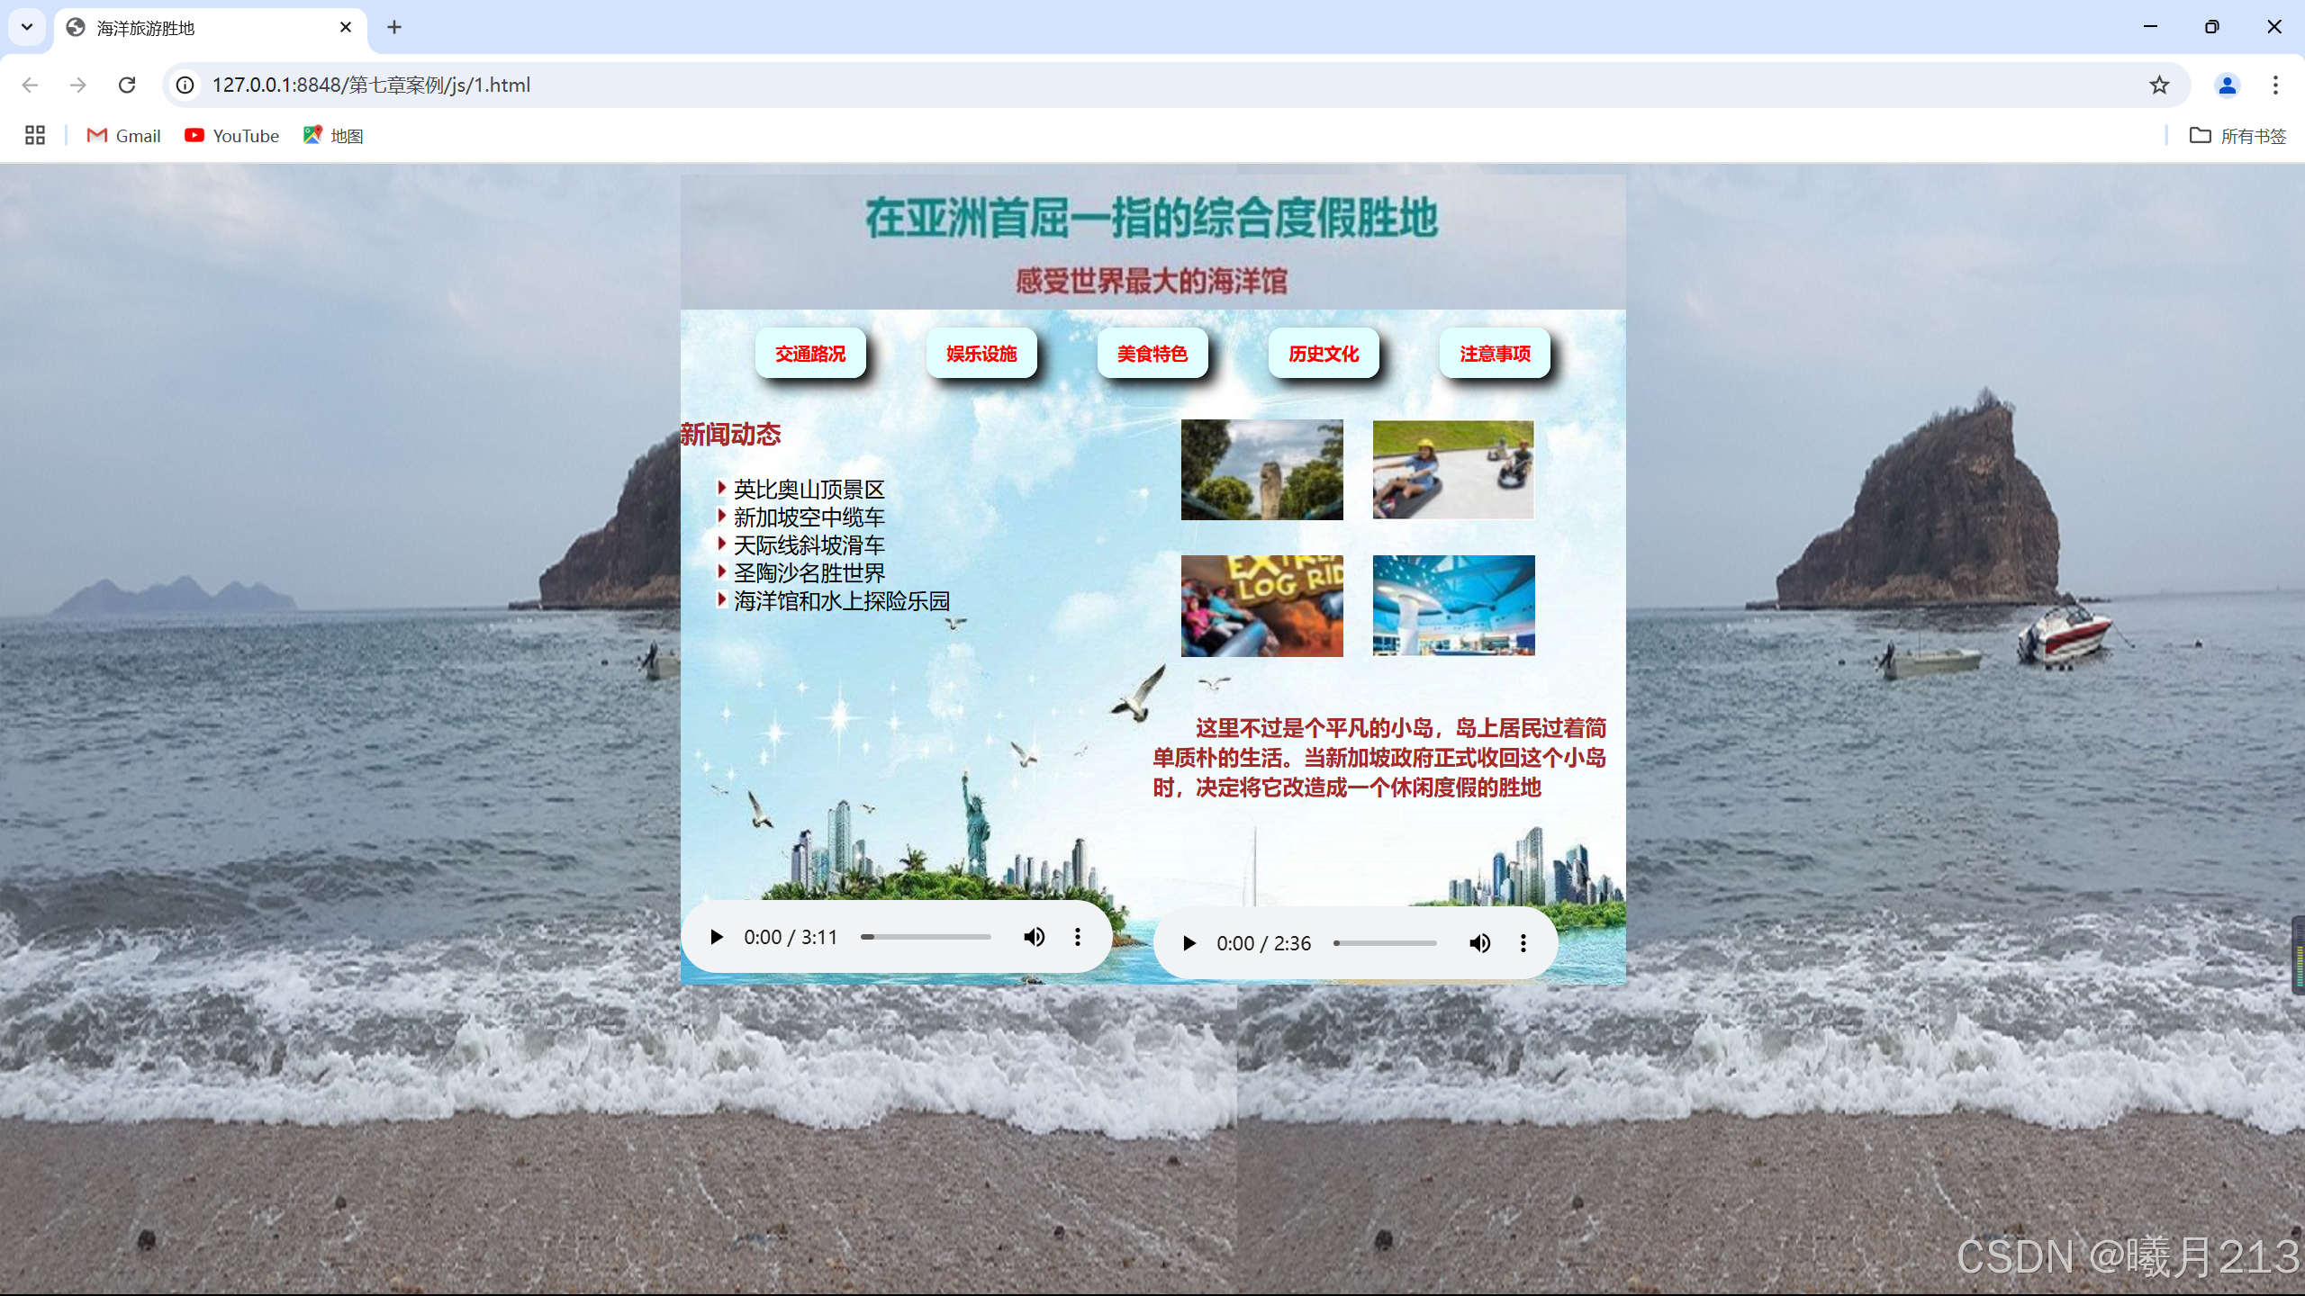Select the 美食特色 navigation button
This screenshot has width=2305, height=1296.
(1152, 354)
